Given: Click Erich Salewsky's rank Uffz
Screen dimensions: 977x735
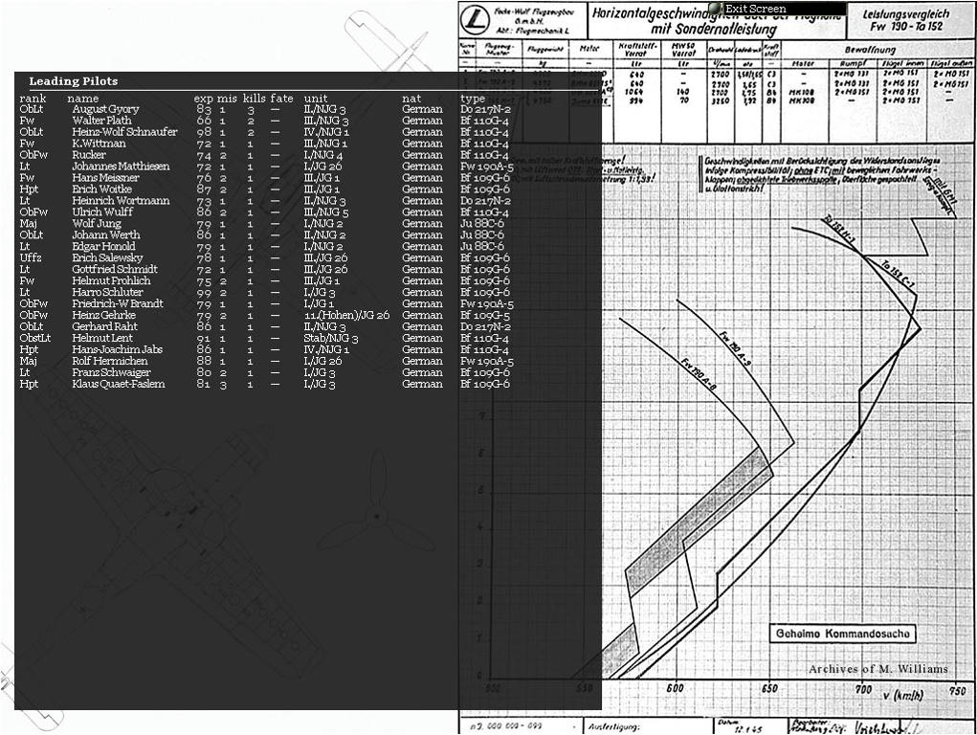Looking at the screenshot, I should (x=31, y=257).
